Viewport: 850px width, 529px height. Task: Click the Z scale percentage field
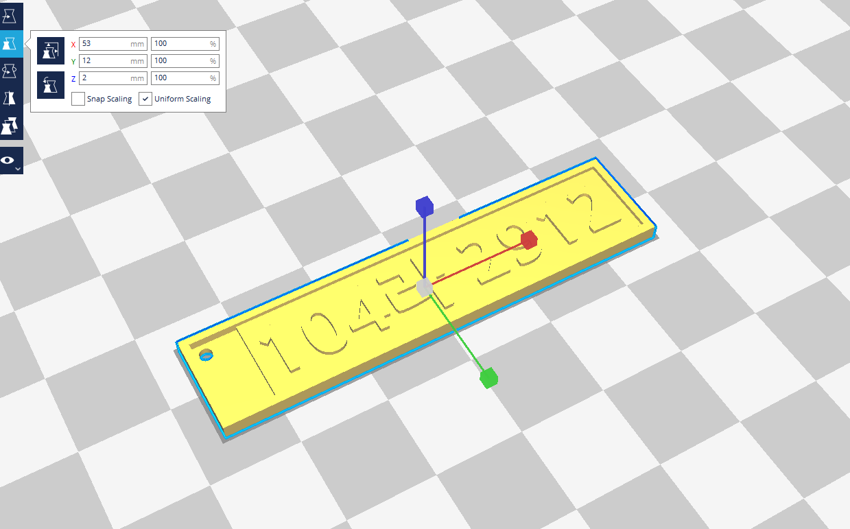pyautogui.click(x=185, y=78)
